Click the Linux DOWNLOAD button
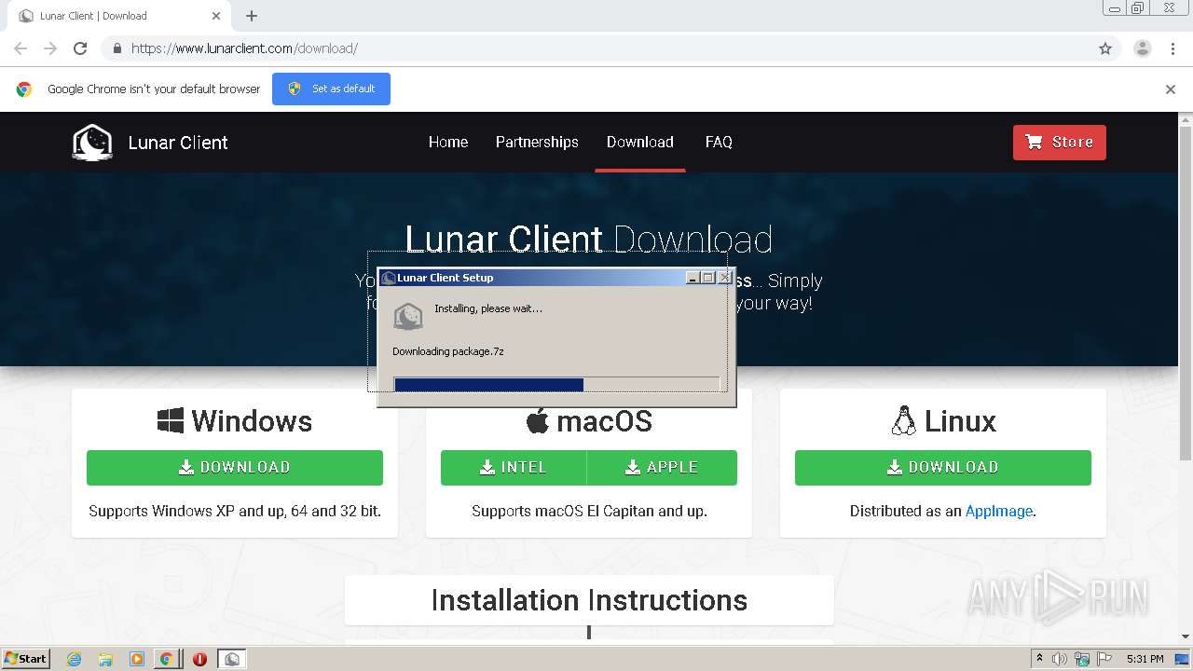The height and width of the screenshot is (671, 1193). coord(942,468)
